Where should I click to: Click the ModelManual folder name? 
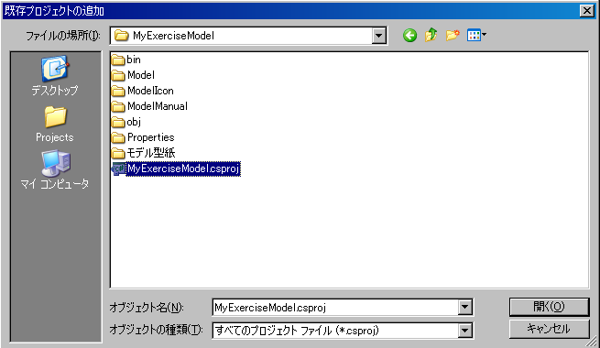[158, 106]
